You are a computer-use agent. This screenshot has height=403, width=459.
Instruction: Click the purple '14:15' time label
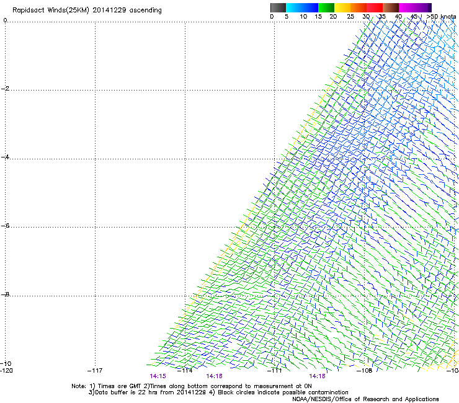pos(158,376)
